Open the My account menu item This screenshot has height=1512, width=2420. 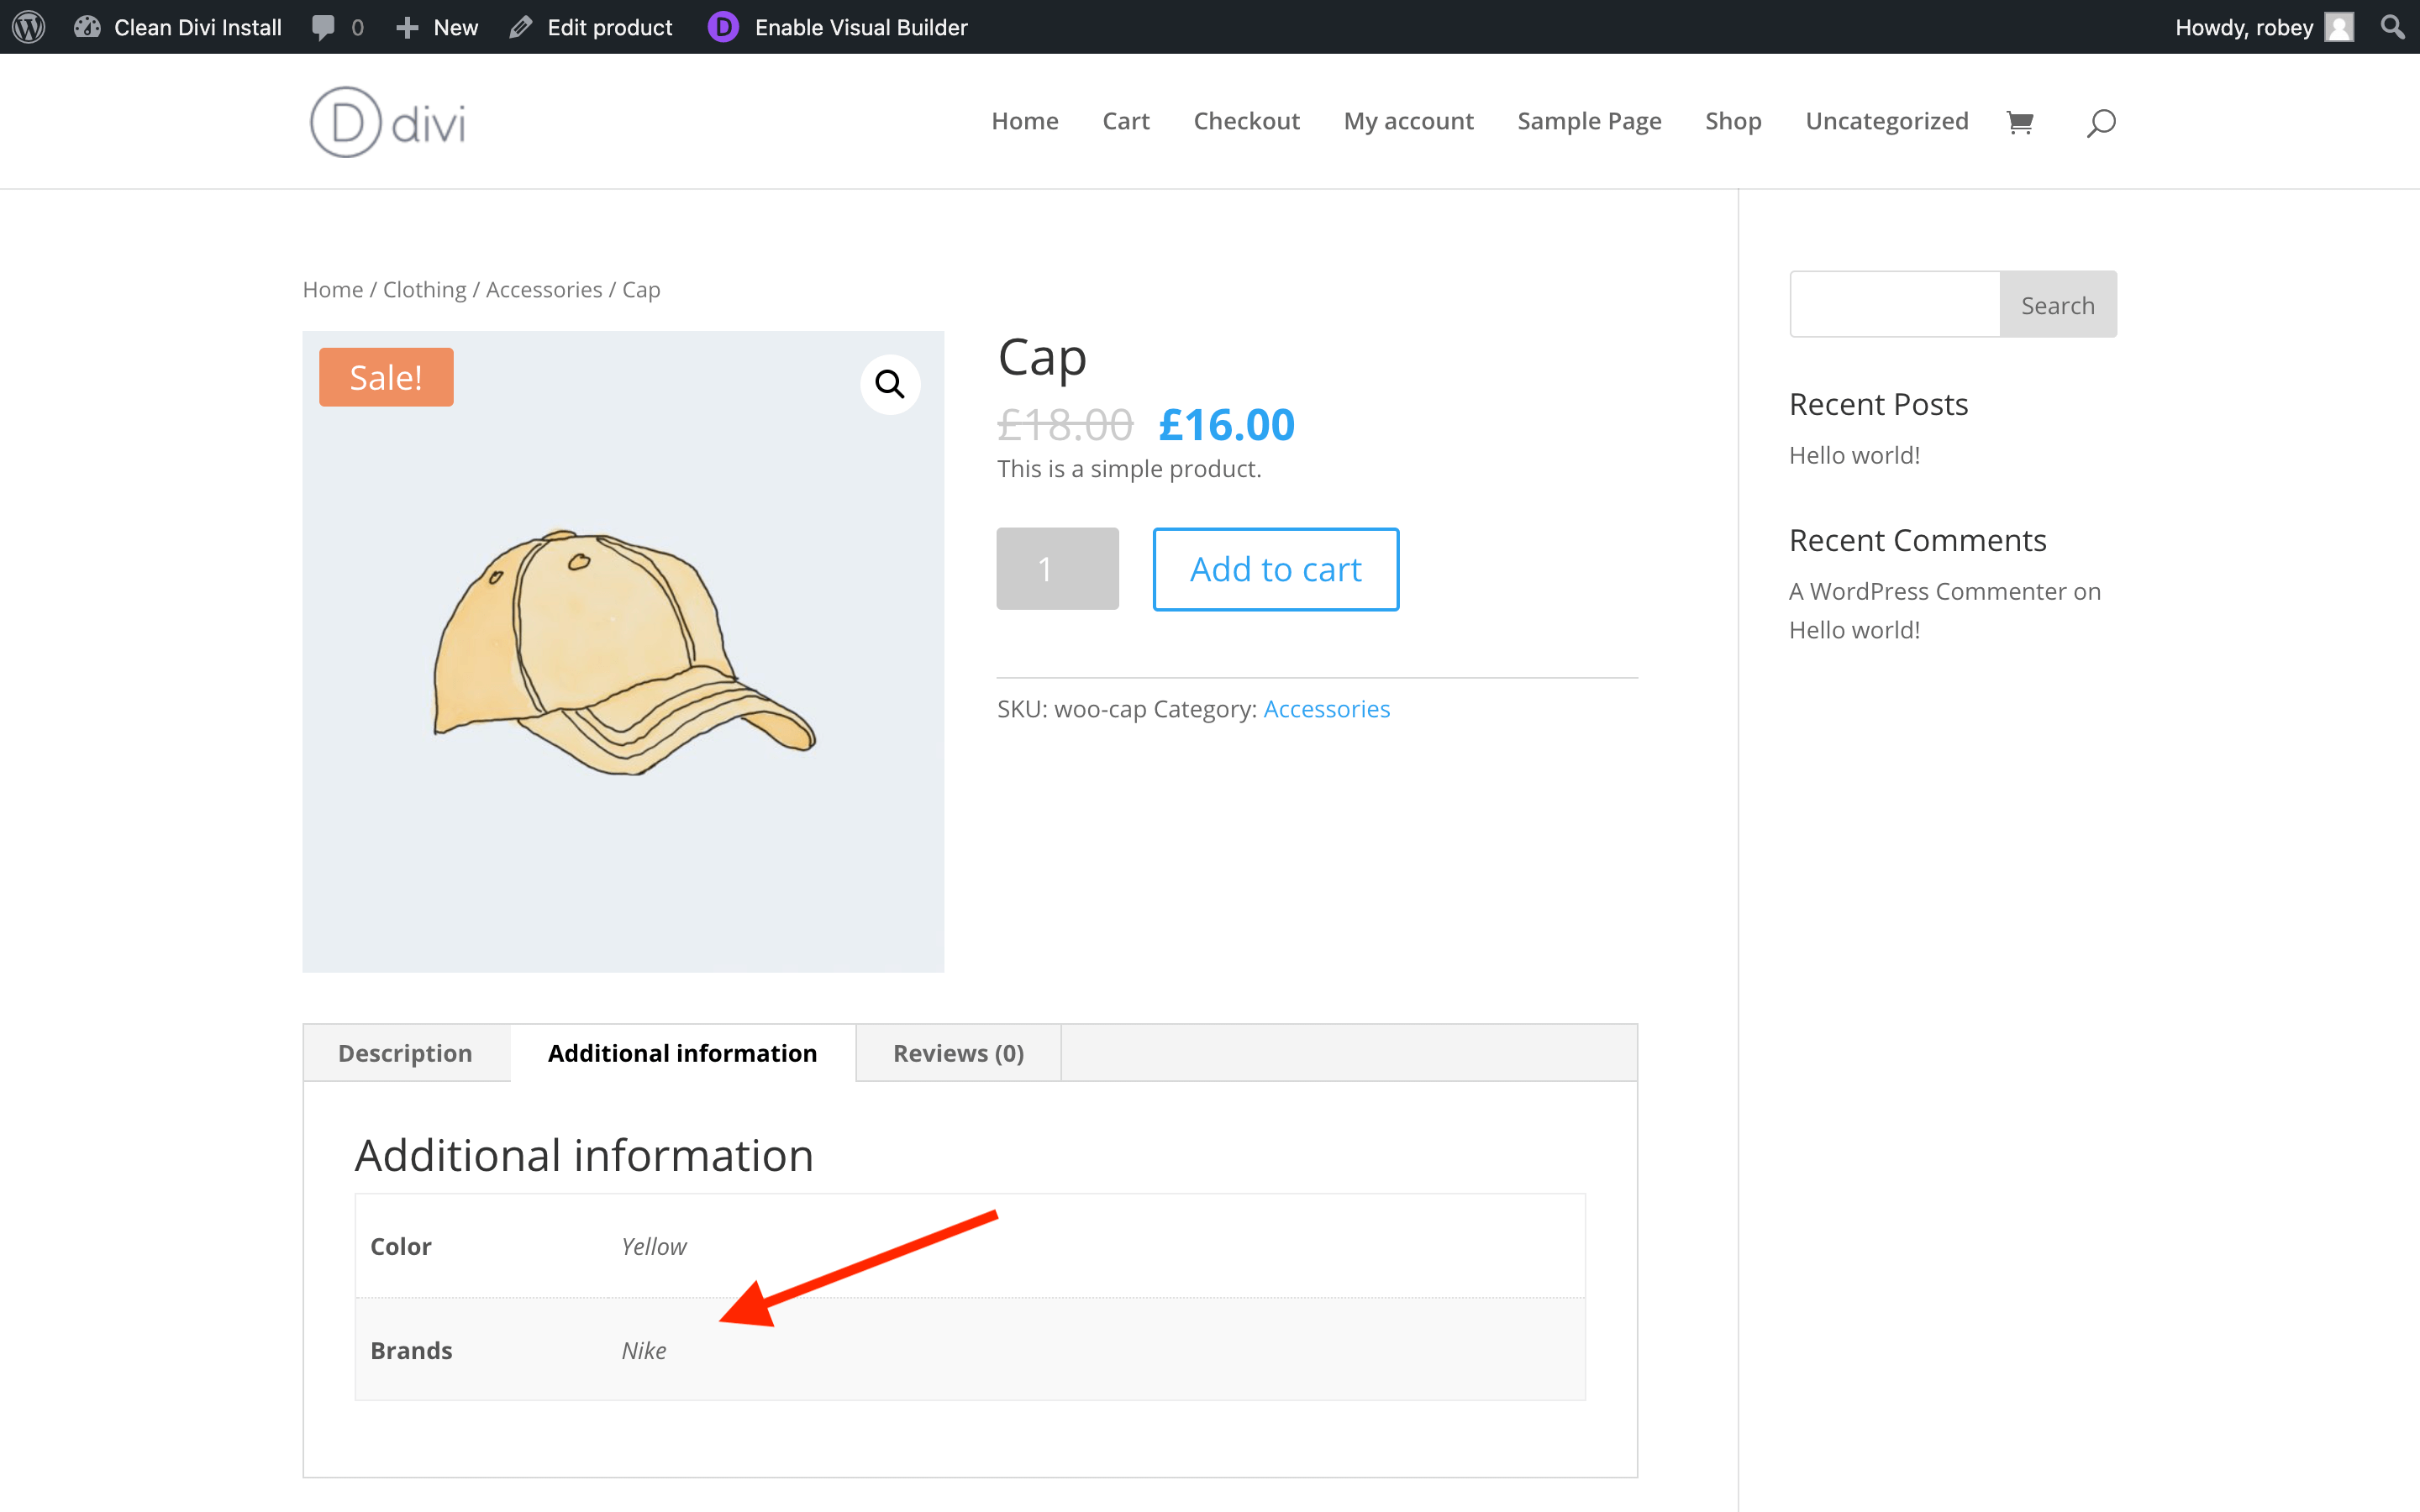[1409, 120]
